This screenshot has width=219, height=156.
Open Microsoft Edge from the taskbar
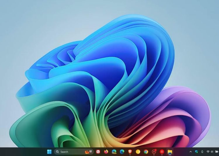click(122, 152)
